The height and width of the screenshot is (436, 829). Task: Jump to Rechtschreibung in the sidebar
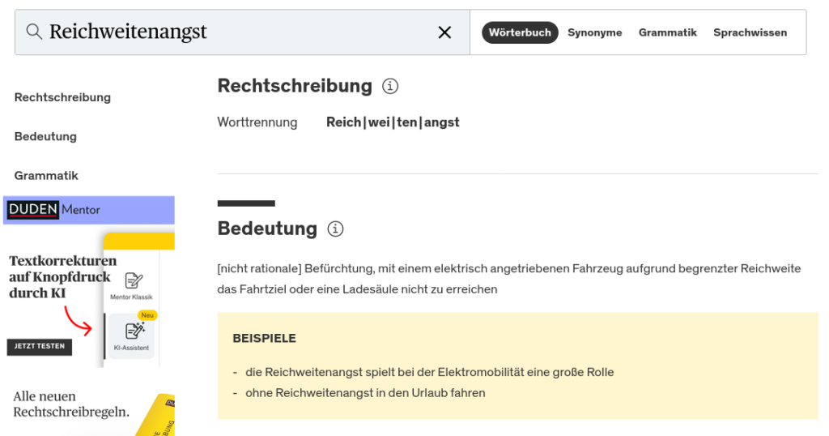pos(62,97)
